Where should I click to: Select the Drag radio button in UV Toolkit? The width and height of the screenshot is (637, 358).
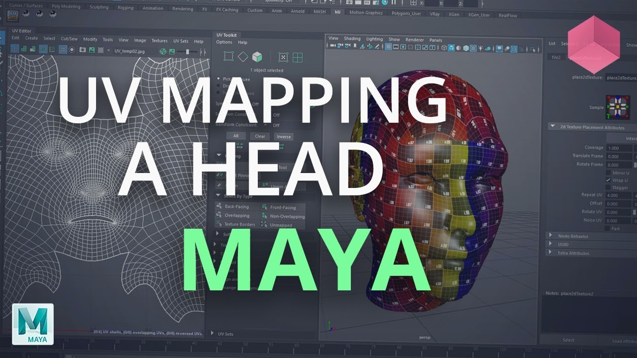click(x=218, y=86)
